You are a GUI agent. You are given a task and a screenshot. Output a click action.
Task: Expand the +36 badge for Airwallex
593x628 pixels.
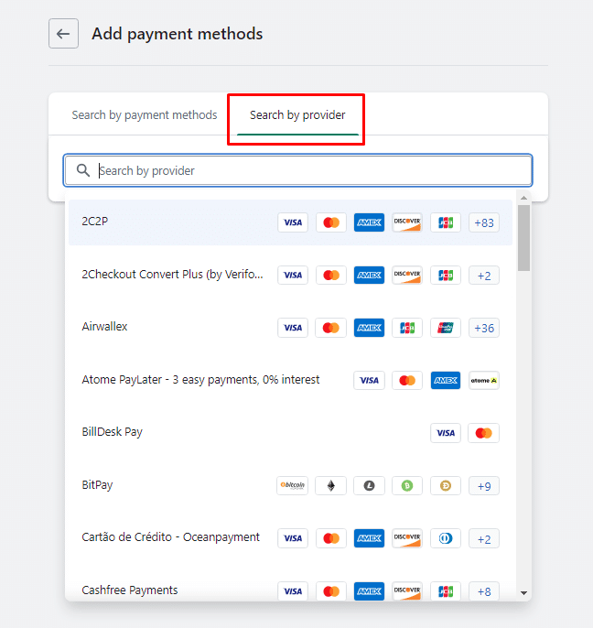tap(484, 328)
